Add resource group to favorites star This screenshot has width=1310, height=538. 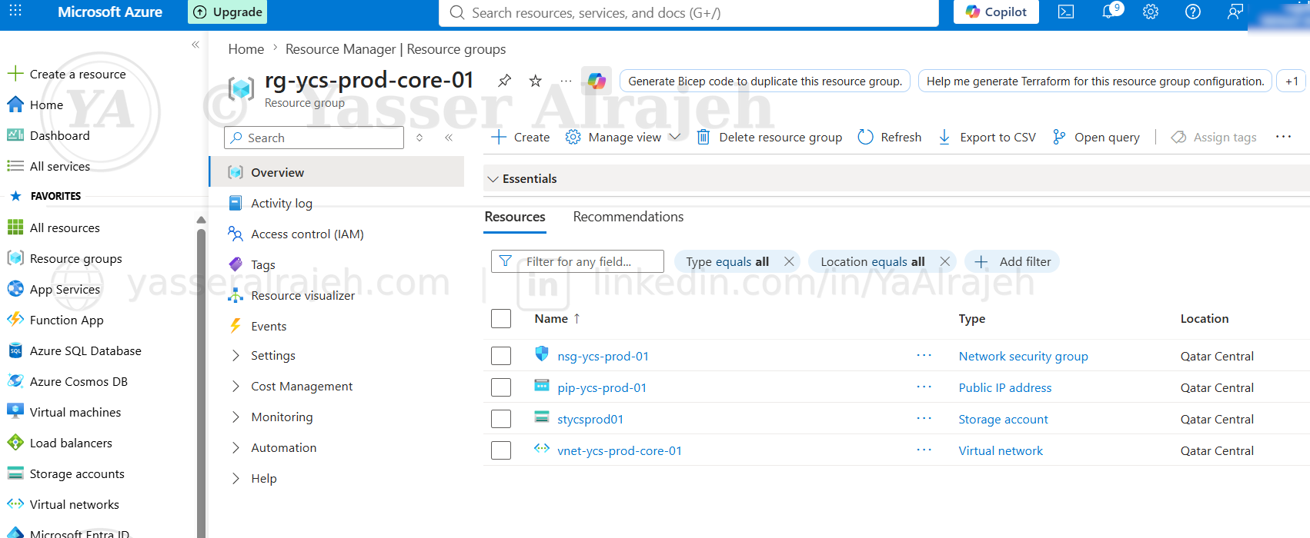pos(536,81)
